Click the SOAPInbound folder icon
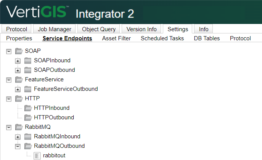This screenshot has width=262, height=160. pyautogui.click(x=27, y=60)
